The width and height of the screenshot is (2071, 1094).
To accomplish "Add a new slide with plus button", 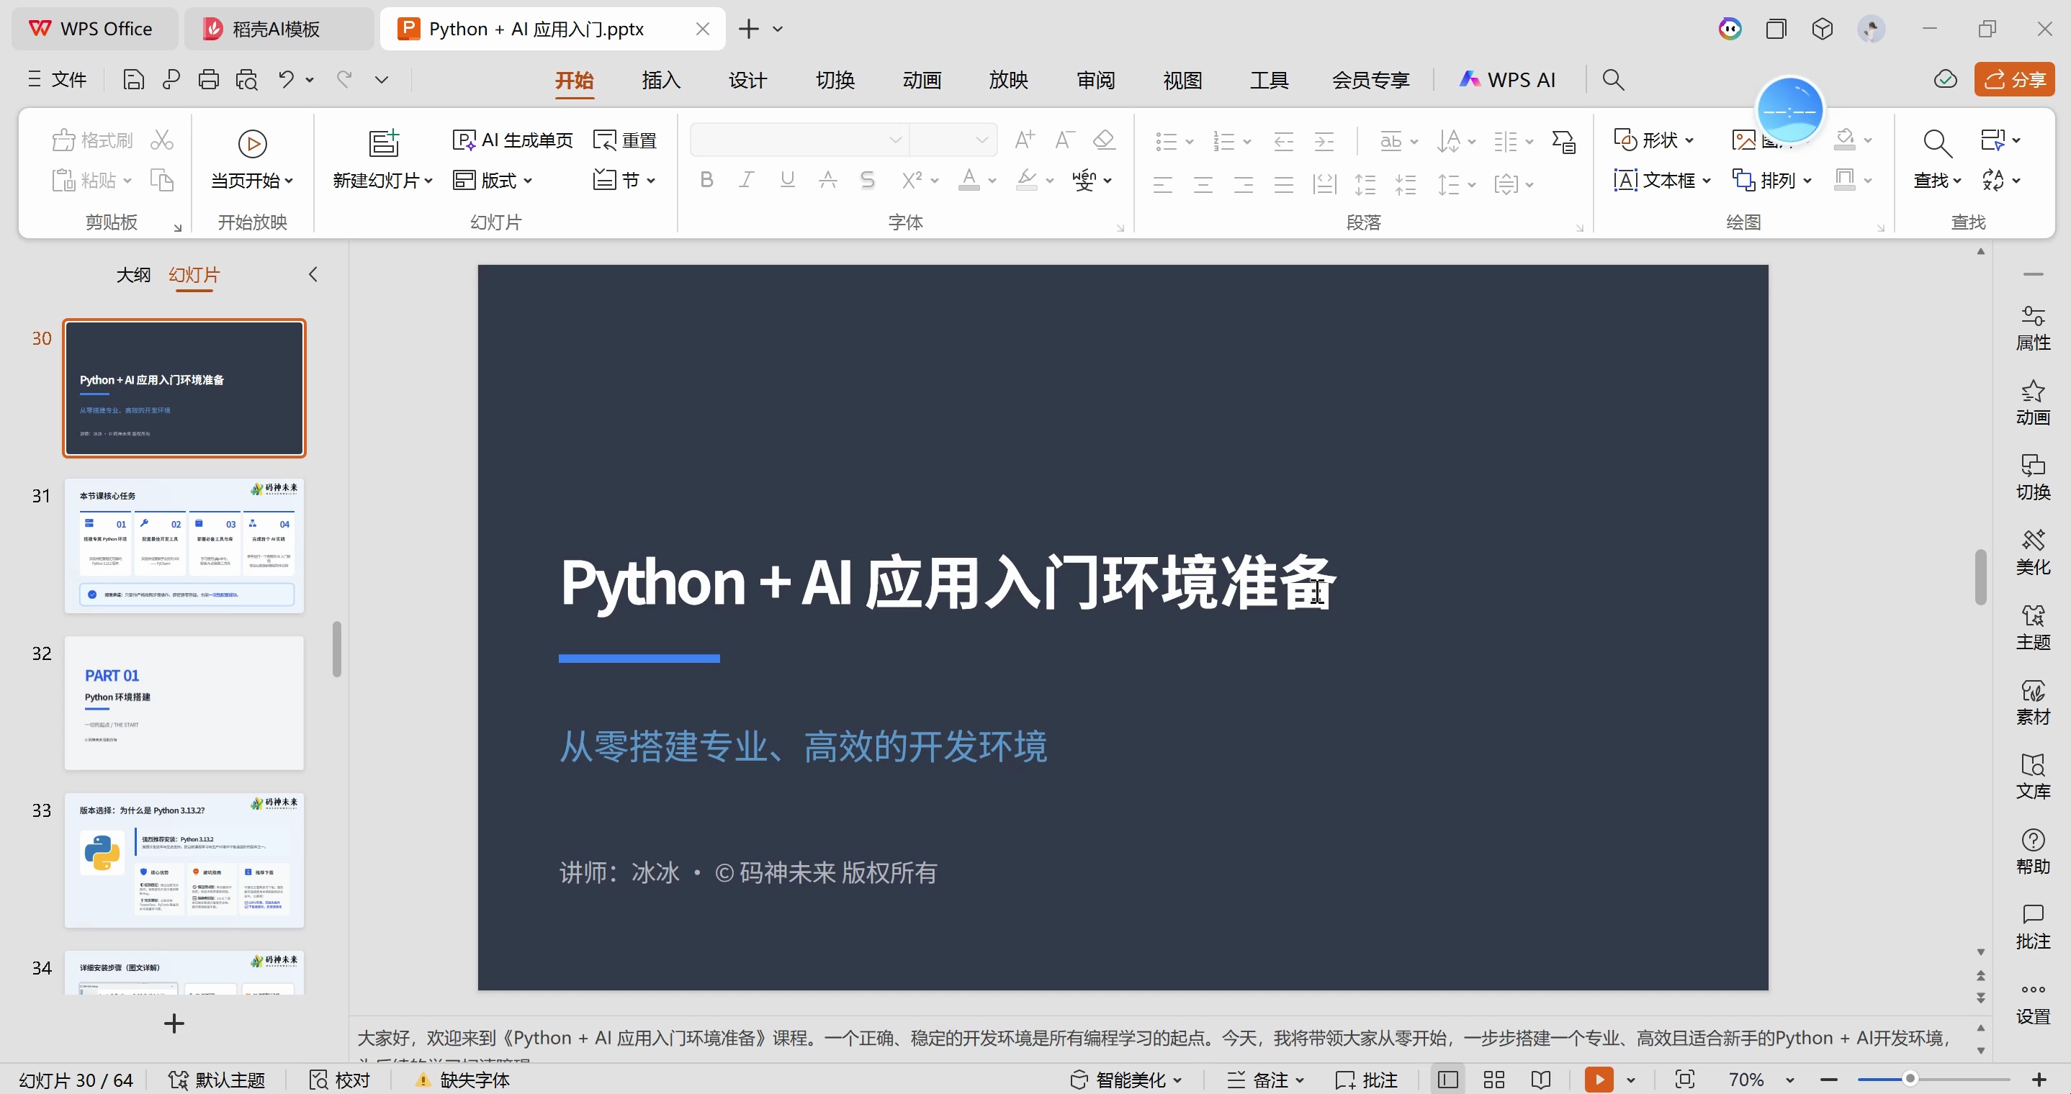I will (x=174, y=1023).
